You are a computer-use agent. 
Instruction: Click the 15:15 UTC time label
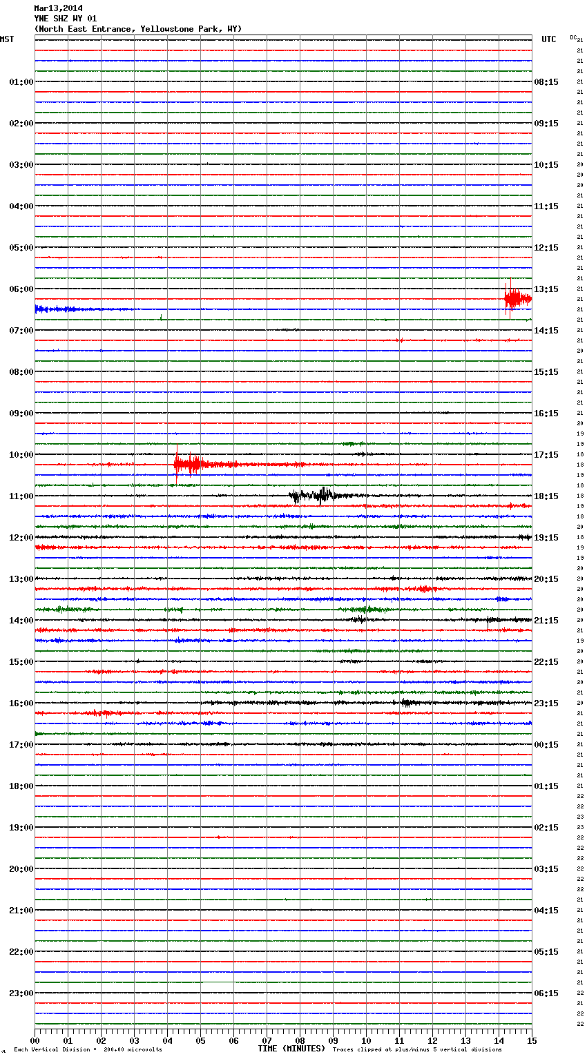pos(546,372)
